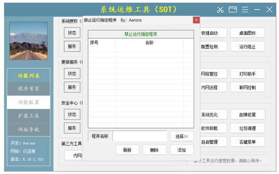
Task: Click 状态 button under 更新服务
Action: [x=72, y=73]
